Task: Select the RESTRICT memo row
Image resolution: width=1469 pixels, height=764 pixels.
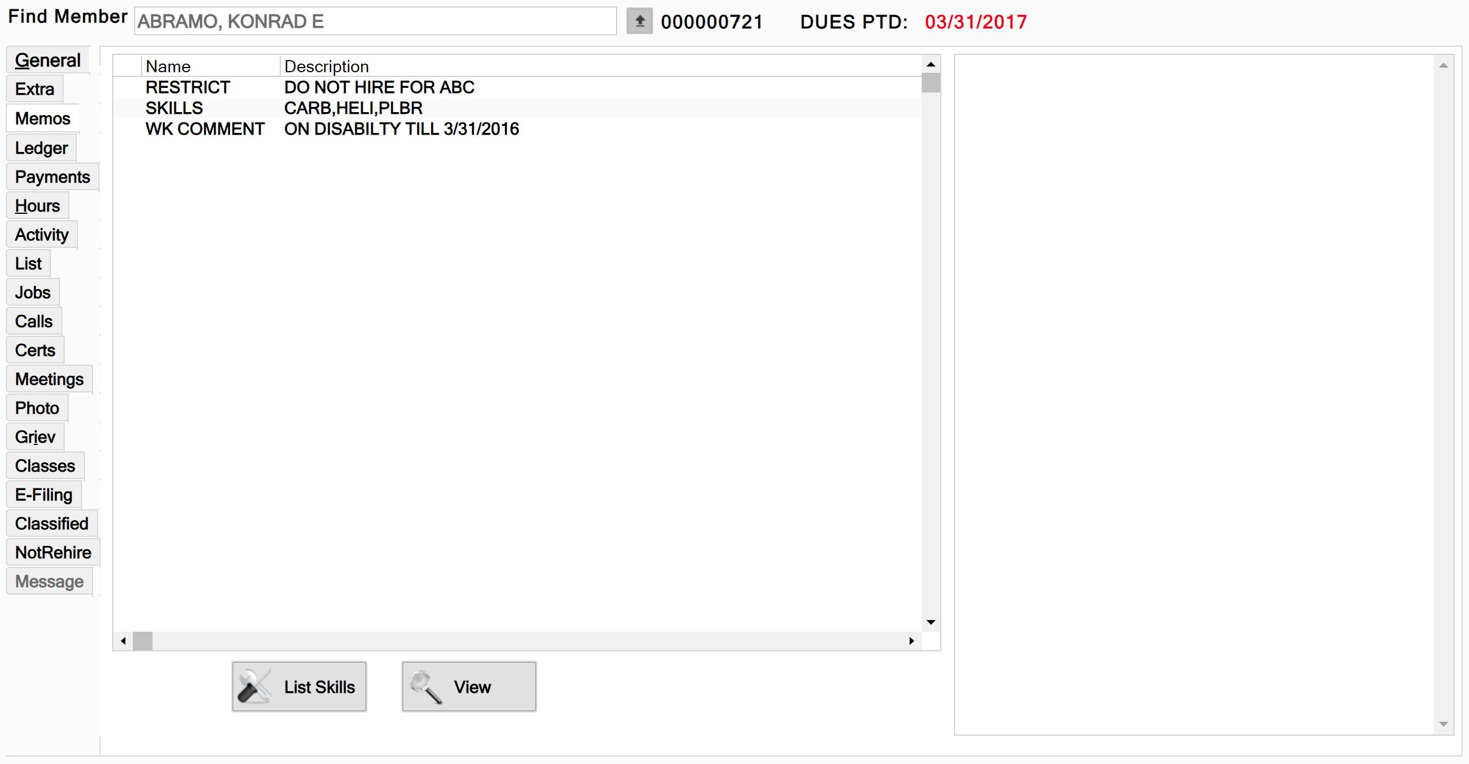Action: [x=517, y=87]
